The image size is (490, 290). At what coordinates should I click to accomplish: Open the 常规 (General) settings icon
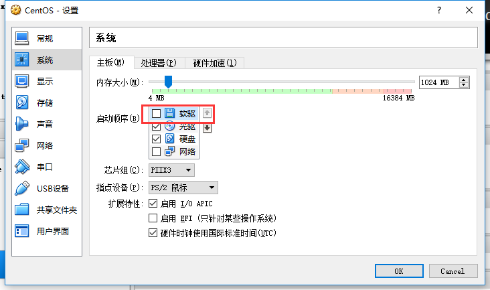(21, 38)
